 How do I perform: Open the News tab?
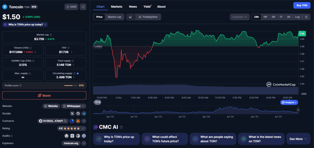point(133,6)
